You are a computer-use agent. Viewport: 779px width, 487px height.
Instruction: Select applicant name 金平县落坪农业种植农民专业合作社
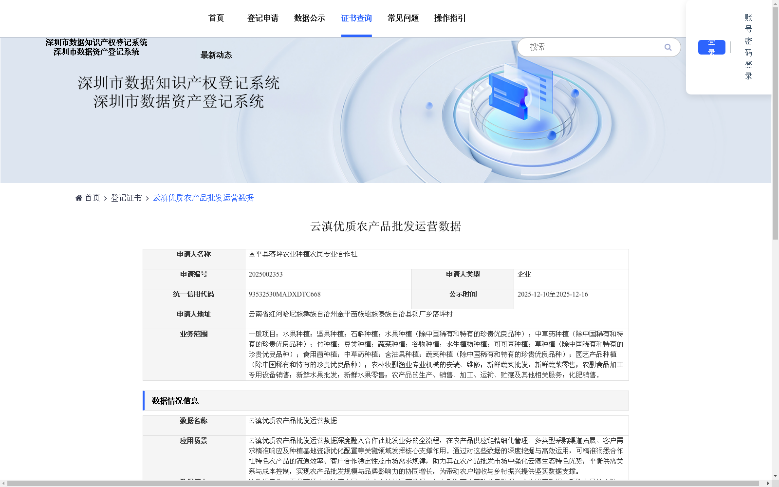(303, 254)
